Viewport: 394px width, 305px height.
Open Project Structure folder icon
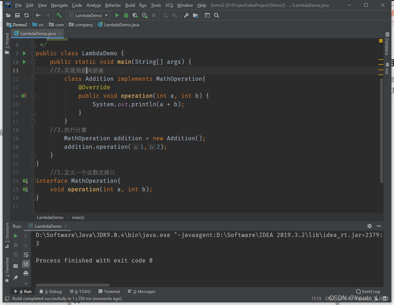(196, 16)
